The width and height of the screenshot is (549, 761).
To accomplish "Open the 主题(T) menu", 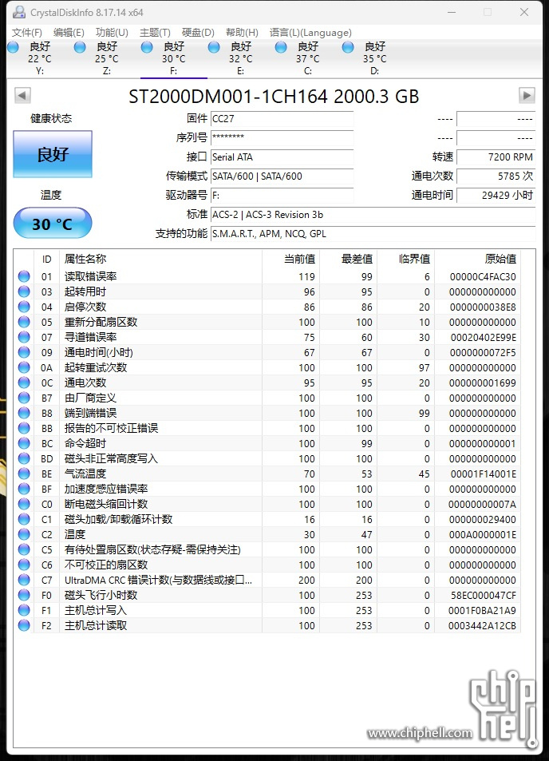I will [x=155, y=33].
